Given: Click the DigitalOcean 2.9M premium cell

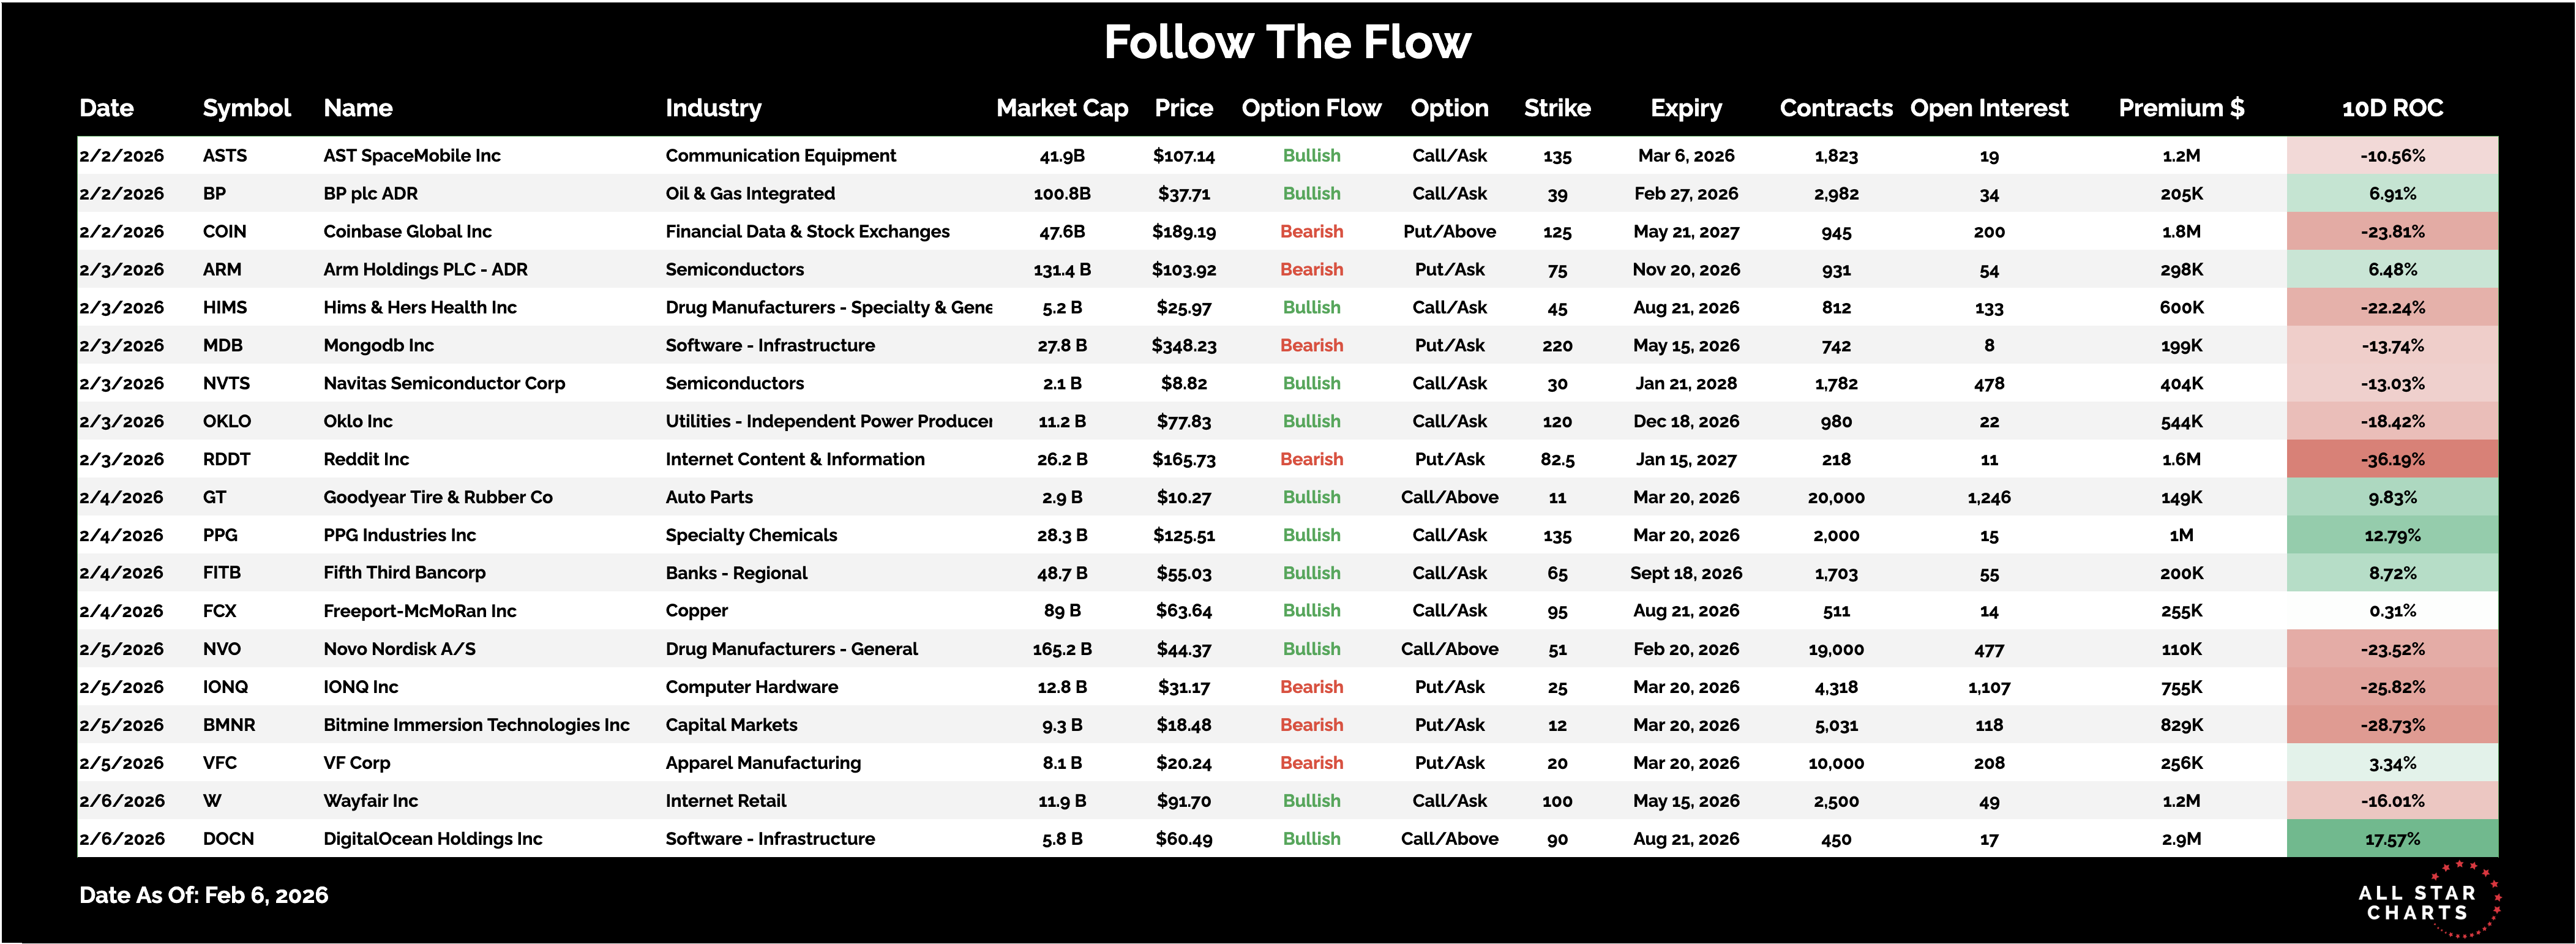Looking at the screenshot, I should [2180, 839].
